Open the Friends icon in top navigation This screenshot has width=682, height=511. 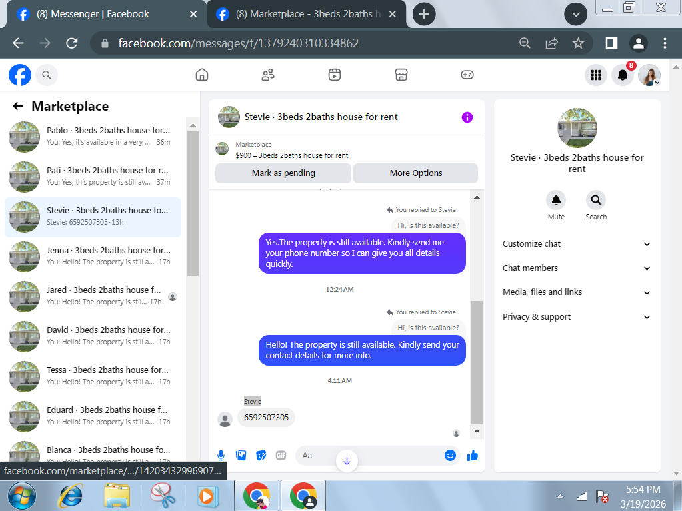[268, 75]
